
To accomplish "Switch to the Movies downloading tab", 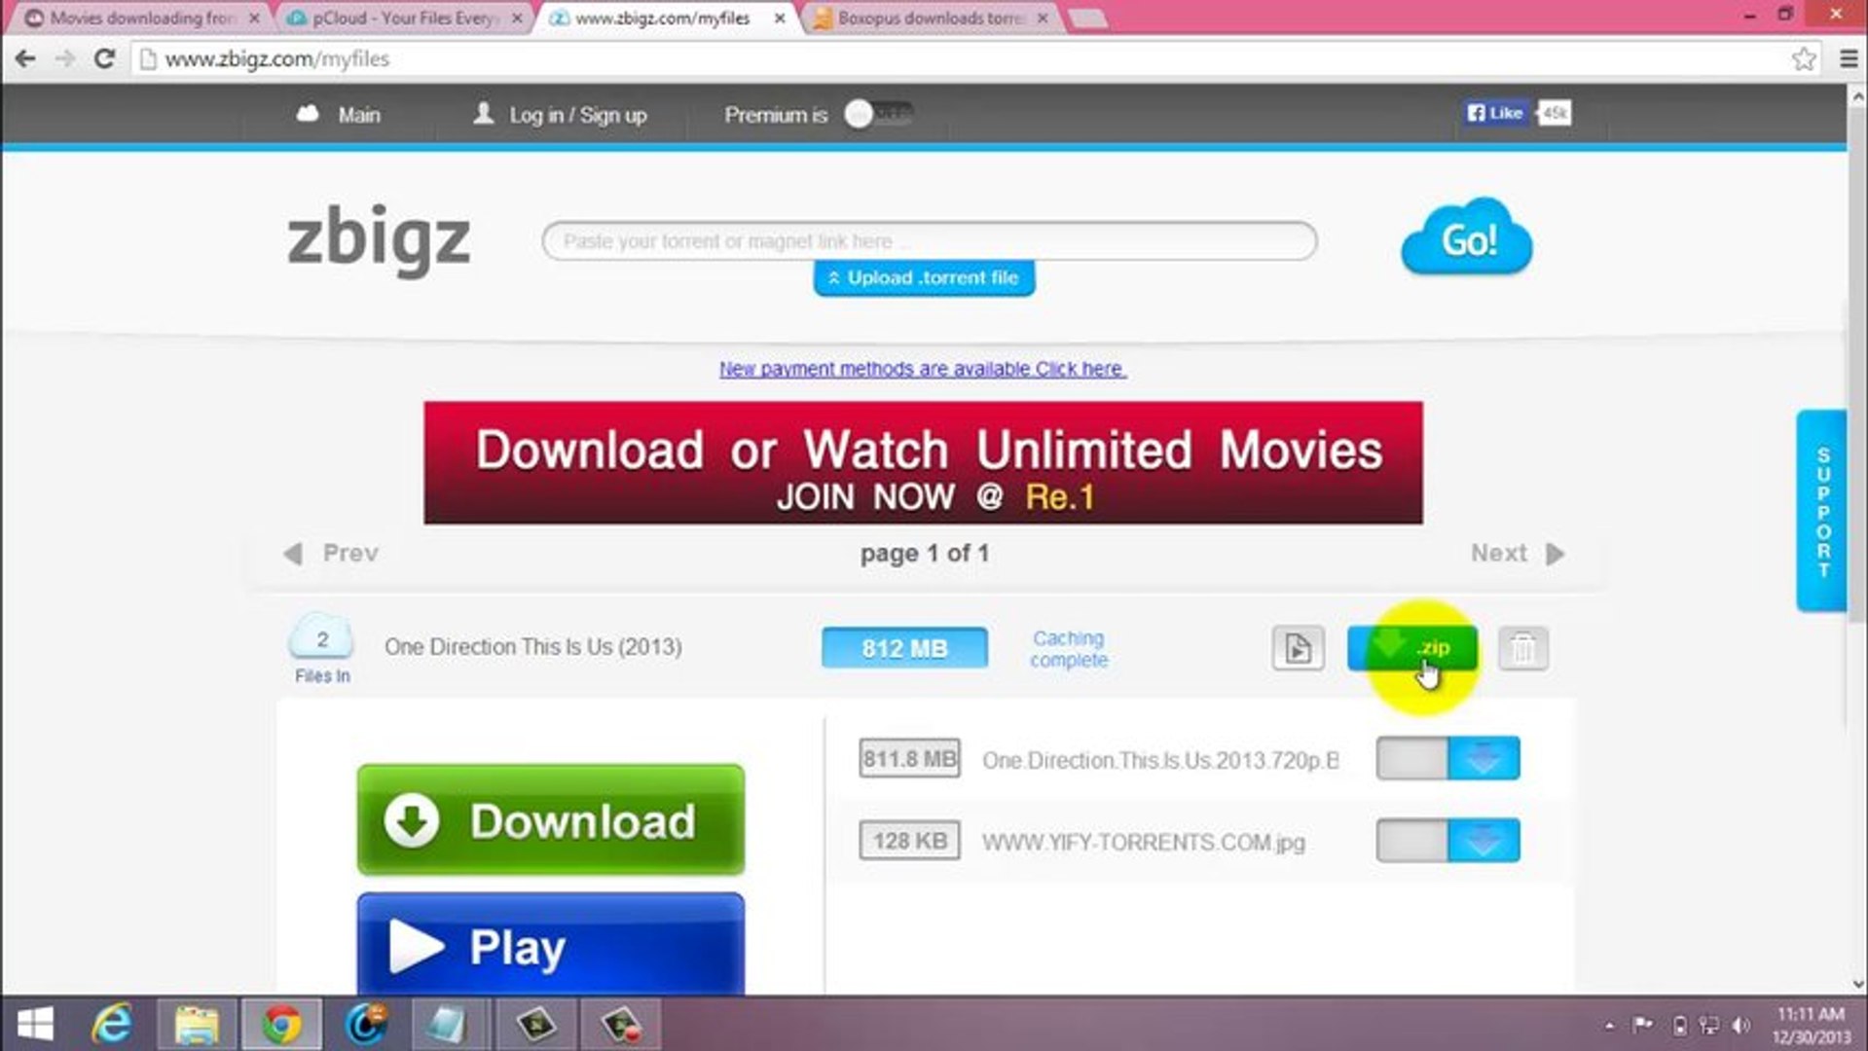I will pos(142,18).
